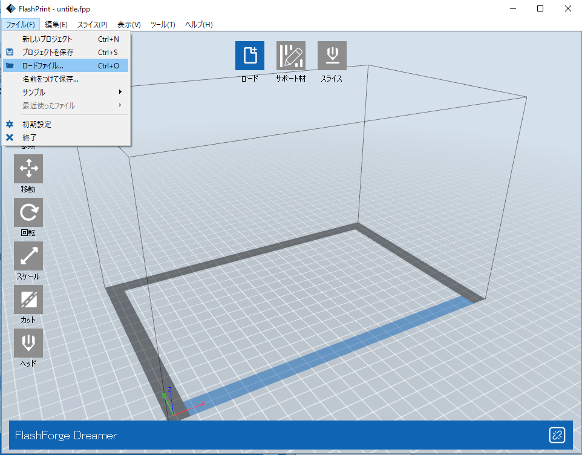Select the スケール scale tool
Screen dimensions: 582x455
click(28, 256)
